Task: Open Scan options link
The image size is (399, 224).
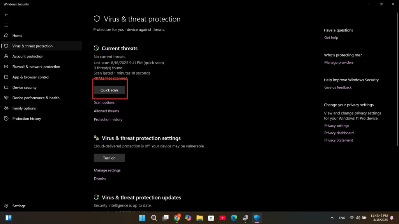Action: pos(104,103)
